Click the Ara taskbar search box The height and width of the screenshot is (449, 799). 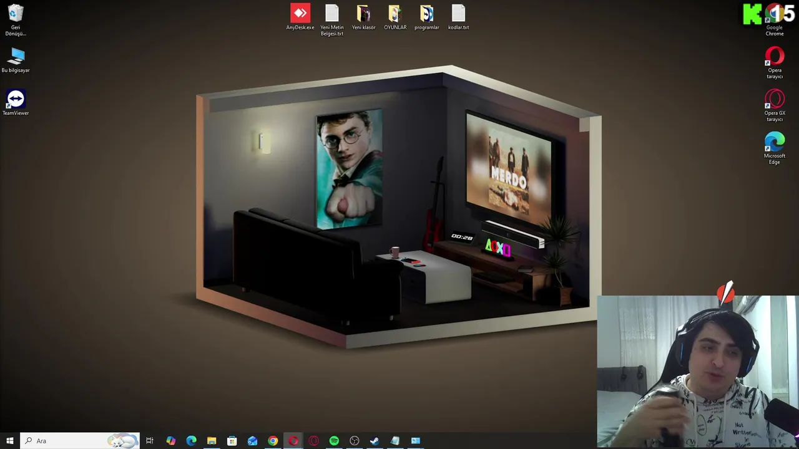pyautogui.click(x=80, y=441)
